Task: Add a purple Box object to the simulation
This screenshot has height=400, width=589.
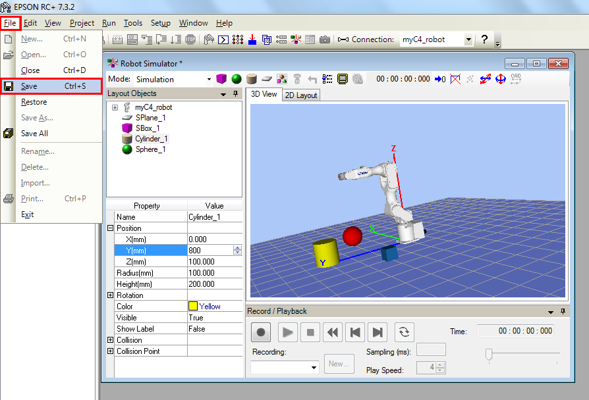Action: point(221,78)
